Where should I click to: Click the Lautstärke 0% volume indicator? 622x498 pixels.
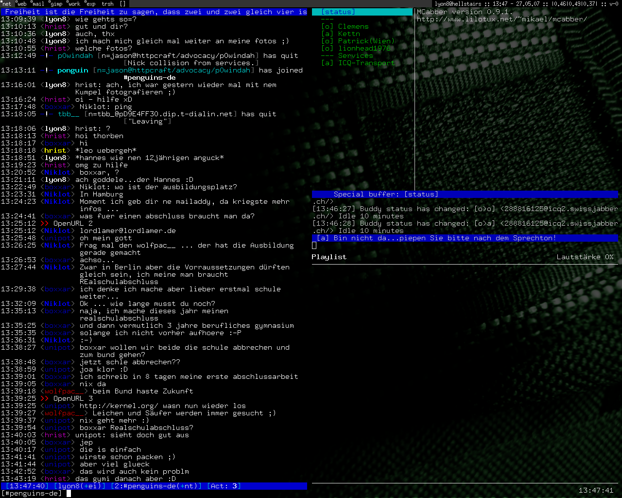tap(585, 257)
